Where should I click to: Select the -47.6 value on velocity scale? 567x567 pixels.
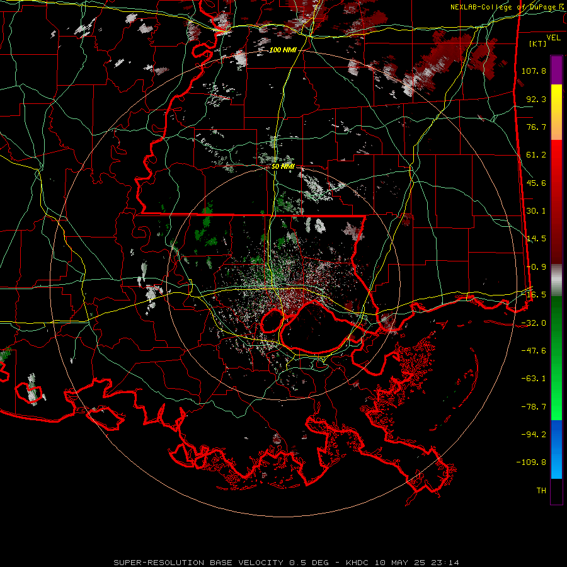534,351
